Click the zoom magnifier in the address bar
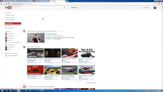163x92 pixels. [x=154, y=4]
